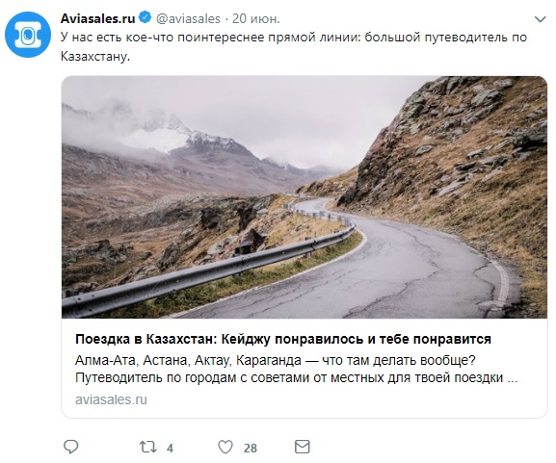Click the card description about Алма-Ата, Астана
This screenshot has width=556, height=463.
[x=297, y=369]
